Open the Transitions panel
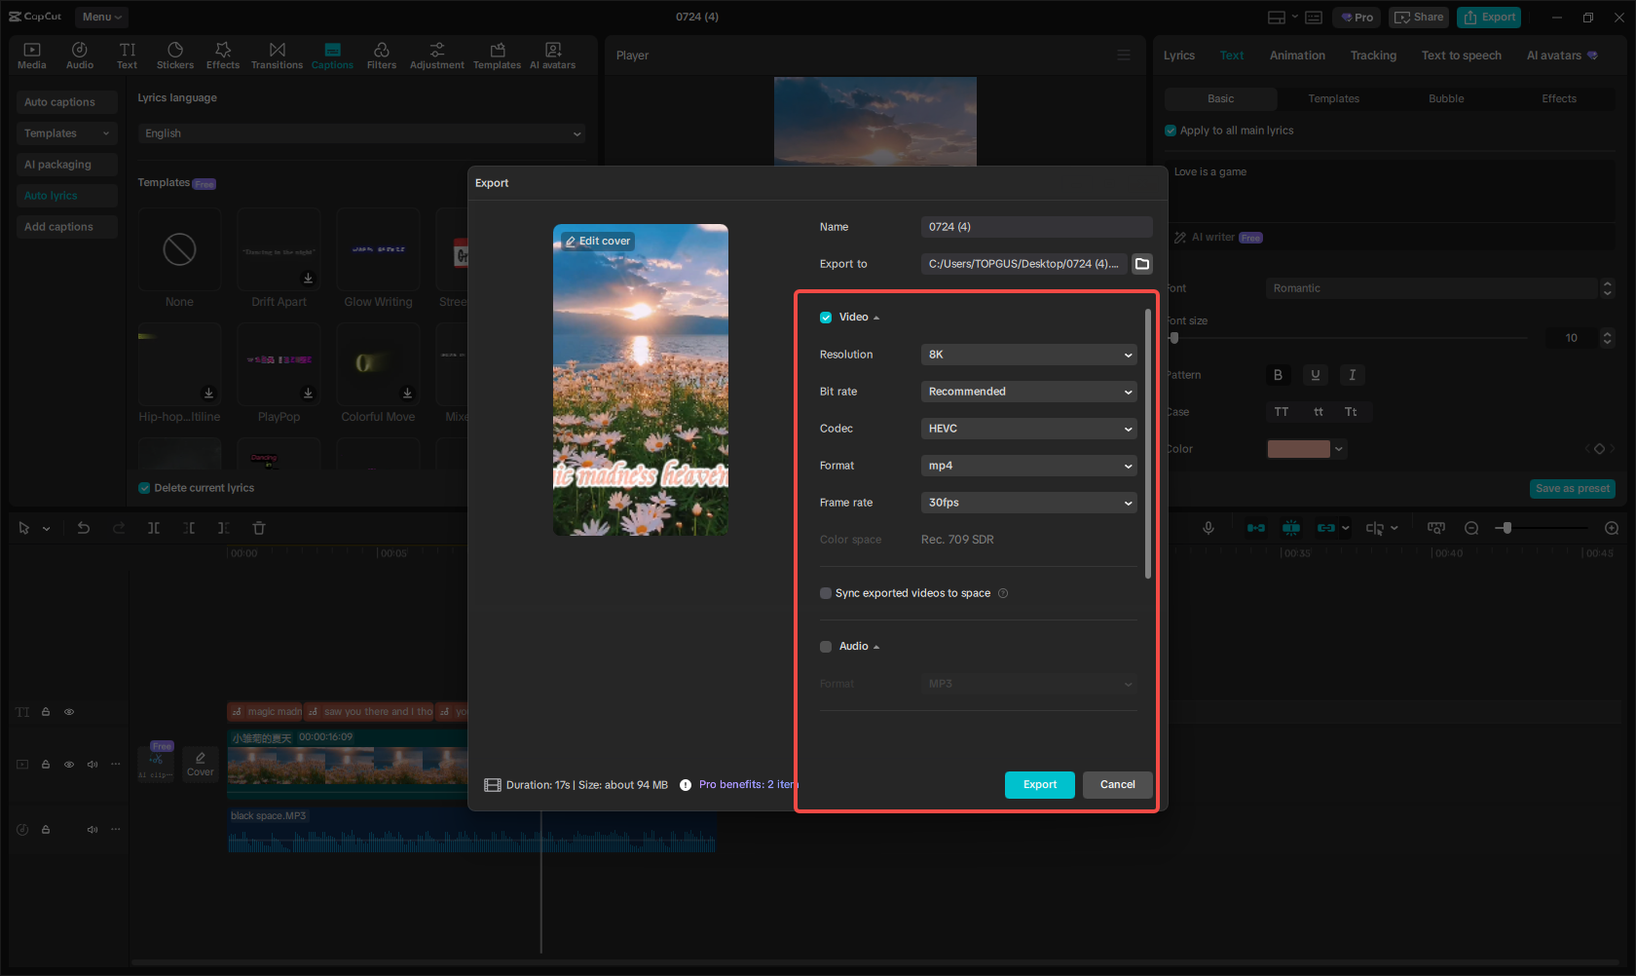1636x976 pixels. (277, 55)
